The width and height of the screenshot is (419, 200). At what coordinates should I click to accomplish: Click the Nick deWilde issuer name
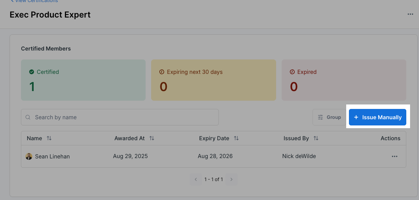pos(299,156)
